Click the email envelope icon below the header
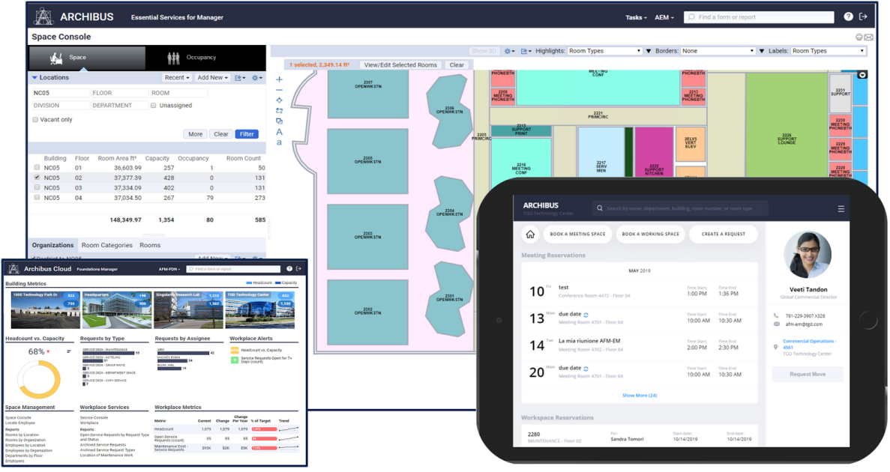Image resolution: width=890 pixels, height=472 pixels. pos(869,37)
